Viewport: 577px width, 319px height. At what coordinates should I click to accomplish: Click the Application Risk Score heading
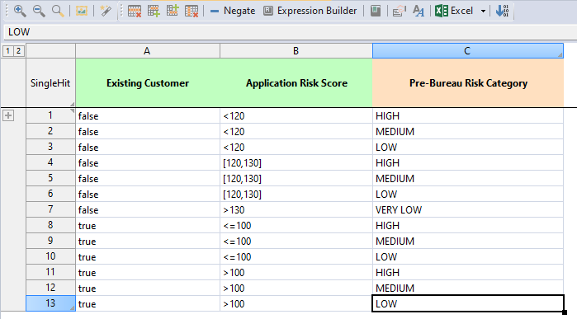coord(296,83)
